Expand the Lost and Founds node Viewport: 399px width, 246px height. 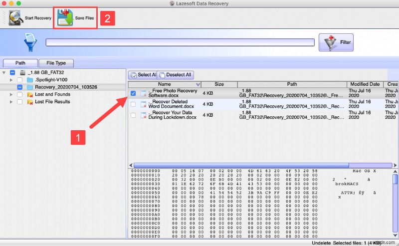(x=11, y=94)
